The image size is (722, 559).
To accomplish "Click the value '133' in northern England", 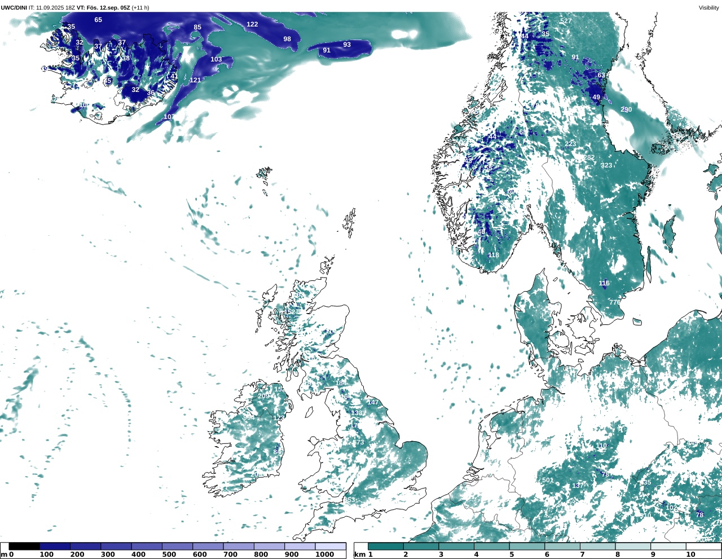I will [356, 413].
